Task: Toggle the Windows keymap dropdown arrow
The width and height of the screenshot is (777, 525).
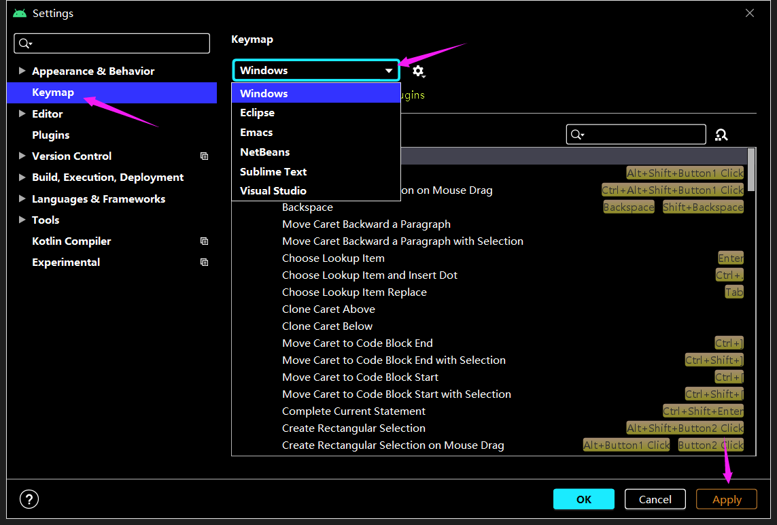Action: (x=389, y=71)
